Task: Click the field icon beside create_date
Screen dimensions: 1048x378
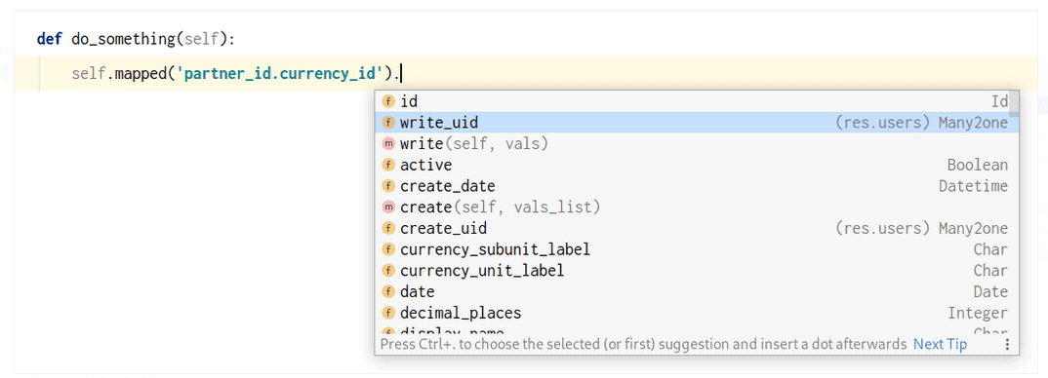Action: point(387,186)
